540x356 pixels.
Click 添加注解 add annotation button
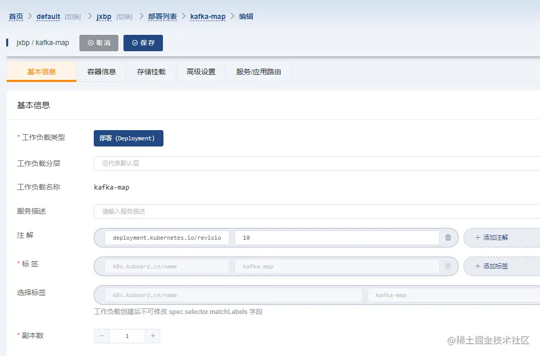point(502,238)
